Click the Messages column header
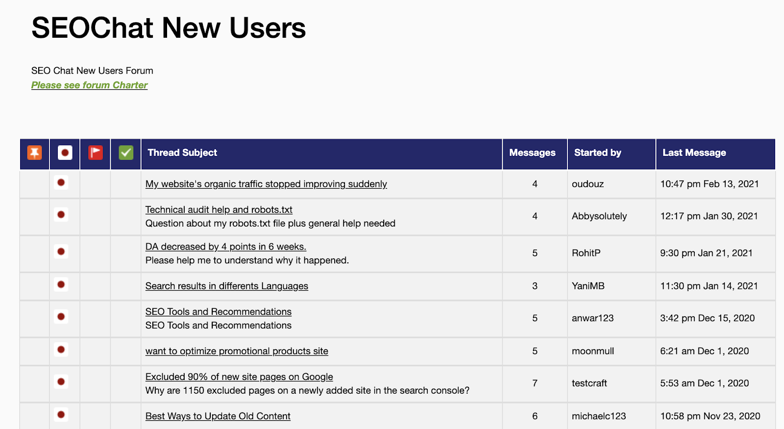 532,153
